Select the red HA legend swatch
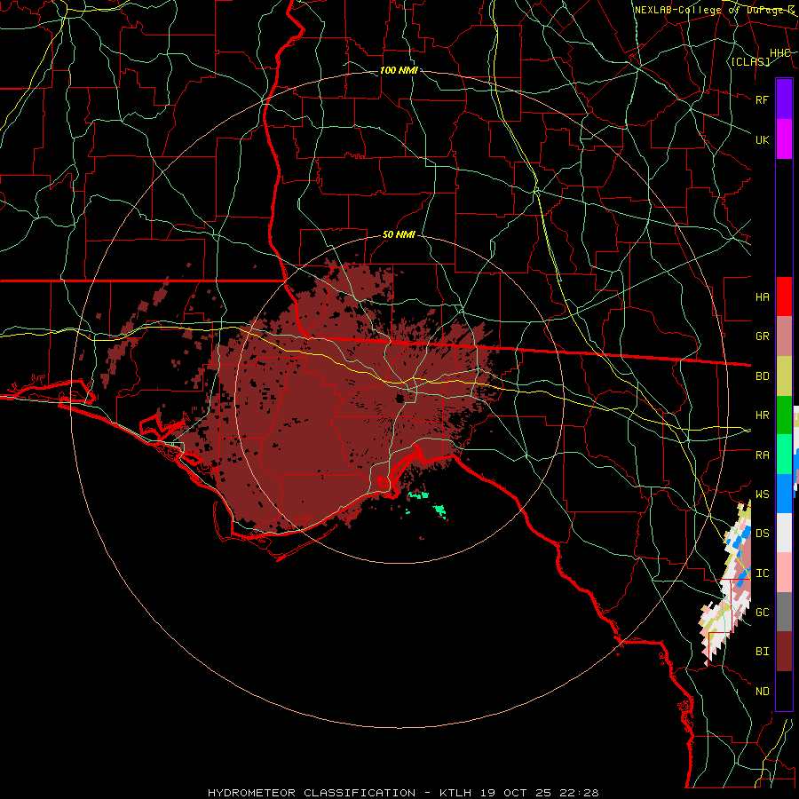 point(784,297)
